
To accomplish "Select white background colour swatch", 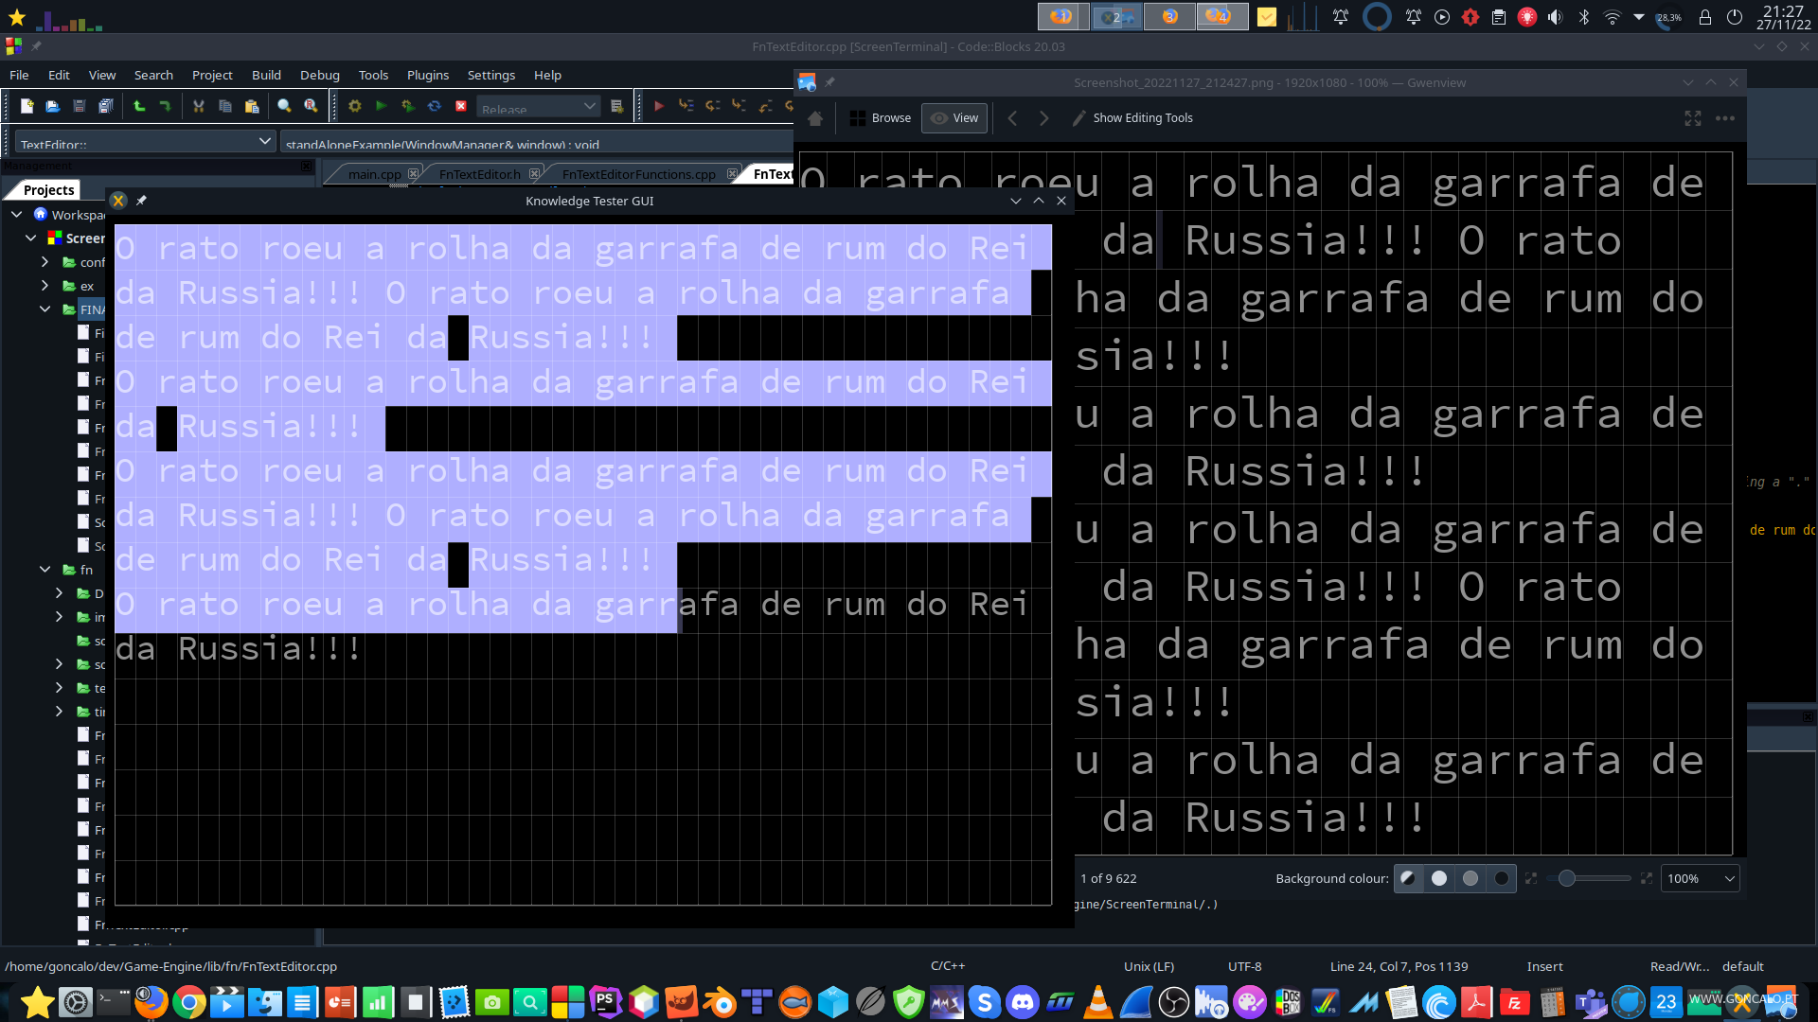I will tap(1439, 878).
